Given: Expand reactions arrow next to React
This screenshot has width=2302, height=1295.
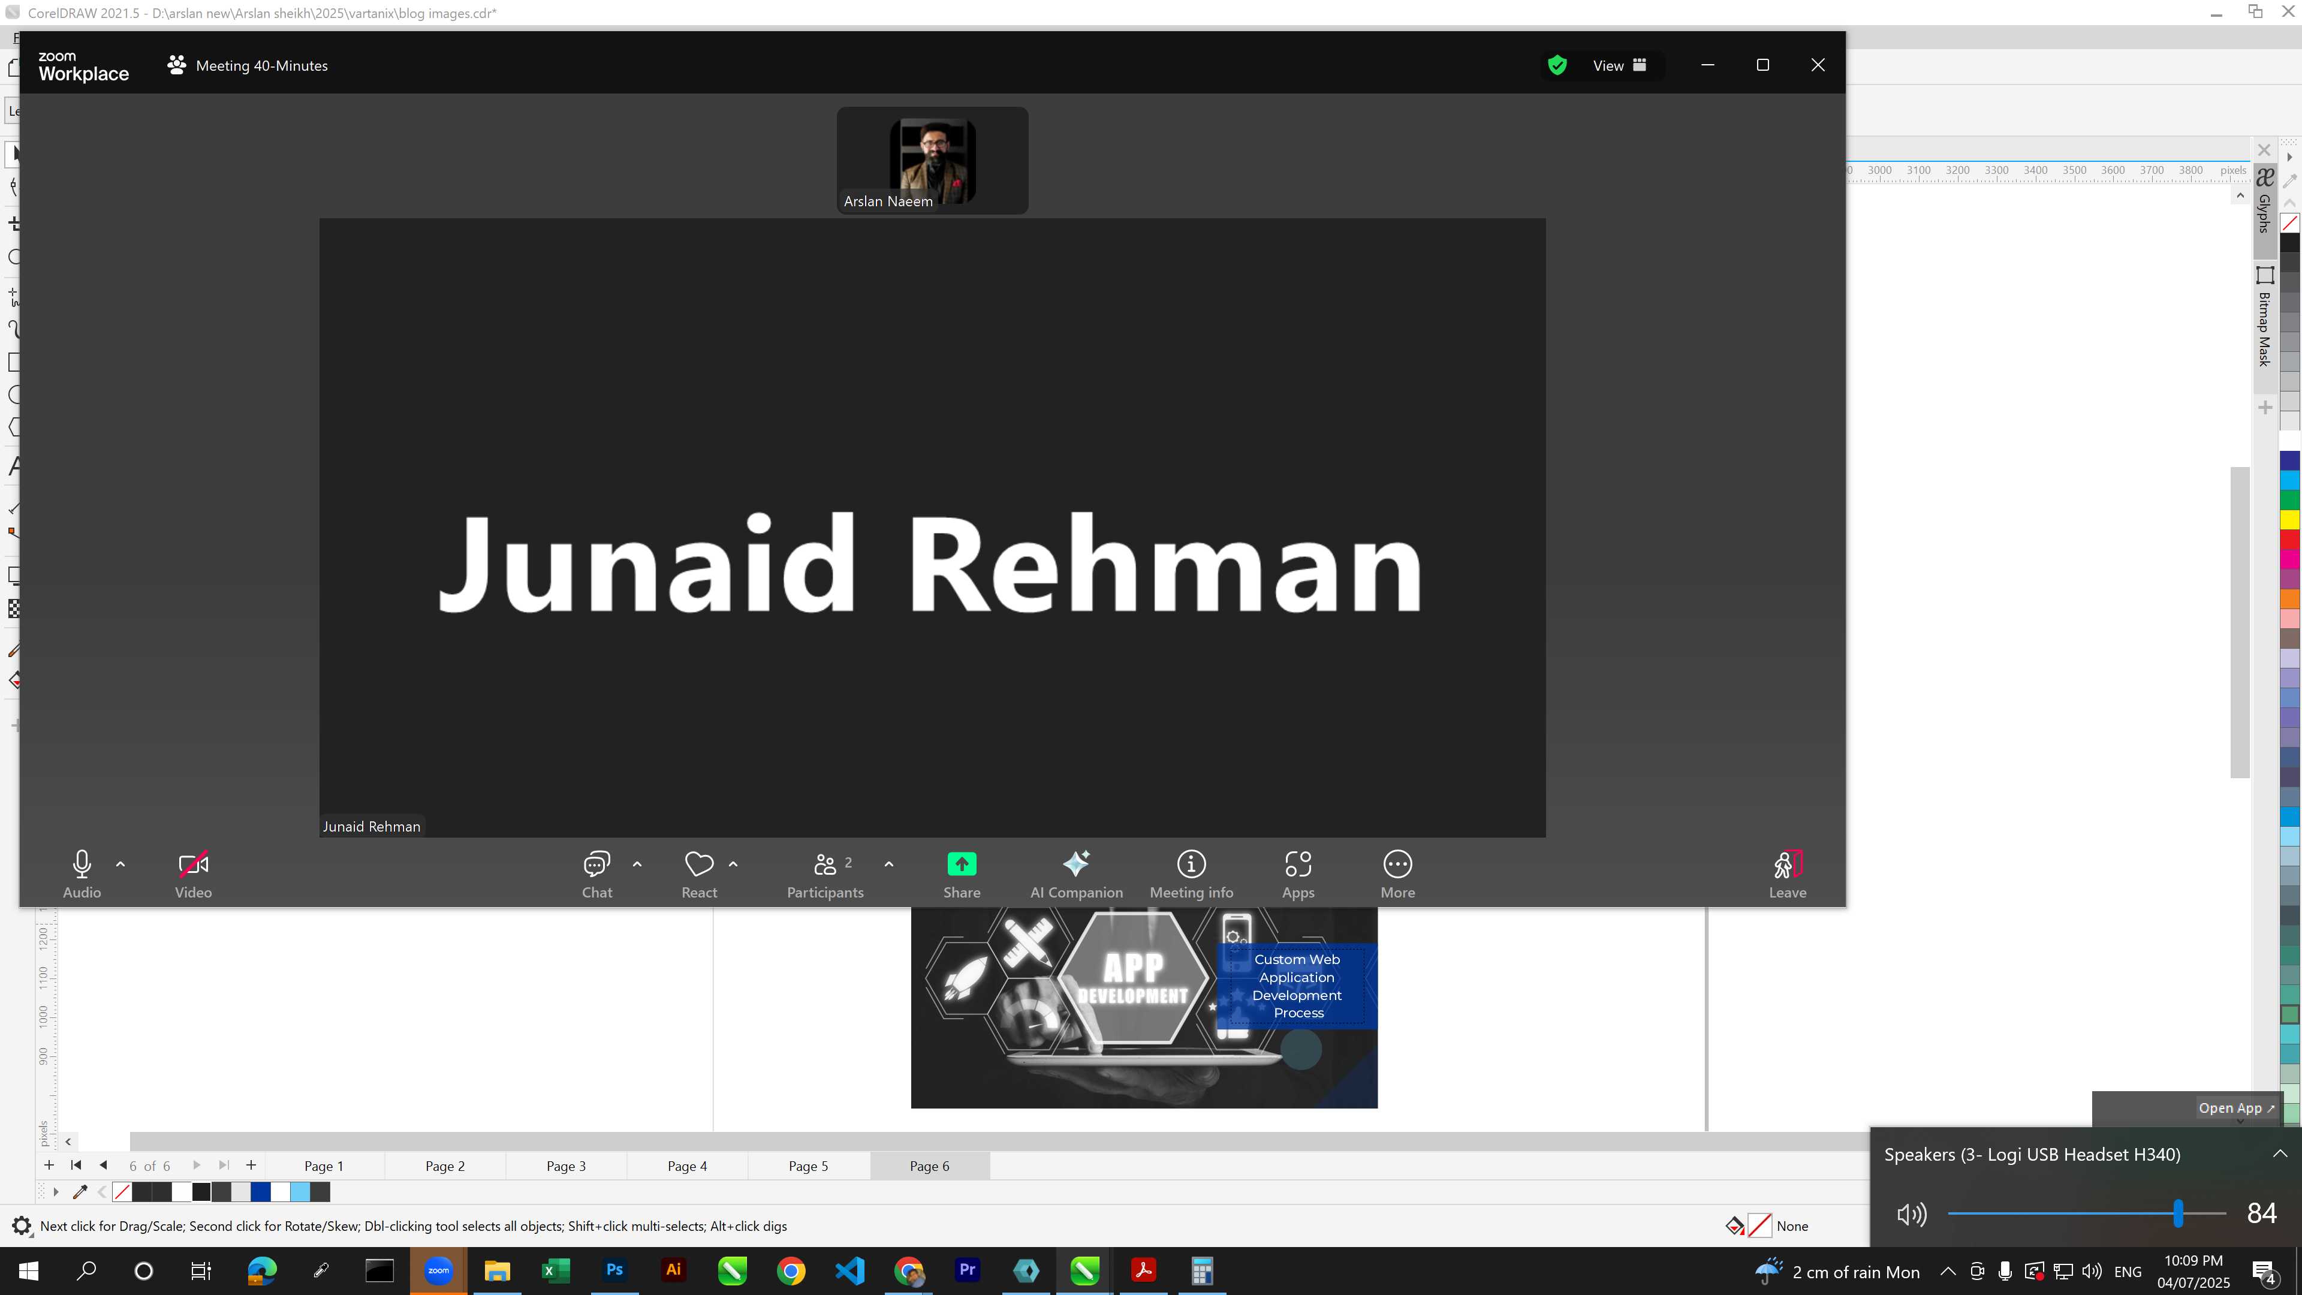Looking at the screenshot, I should pyautogui.click(x=734, y=864).
